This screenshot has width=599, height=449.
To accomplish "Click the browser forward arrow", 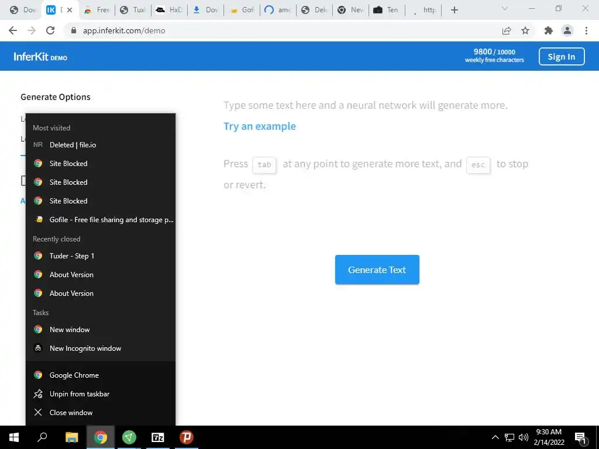I will click(x=32, y=30).
